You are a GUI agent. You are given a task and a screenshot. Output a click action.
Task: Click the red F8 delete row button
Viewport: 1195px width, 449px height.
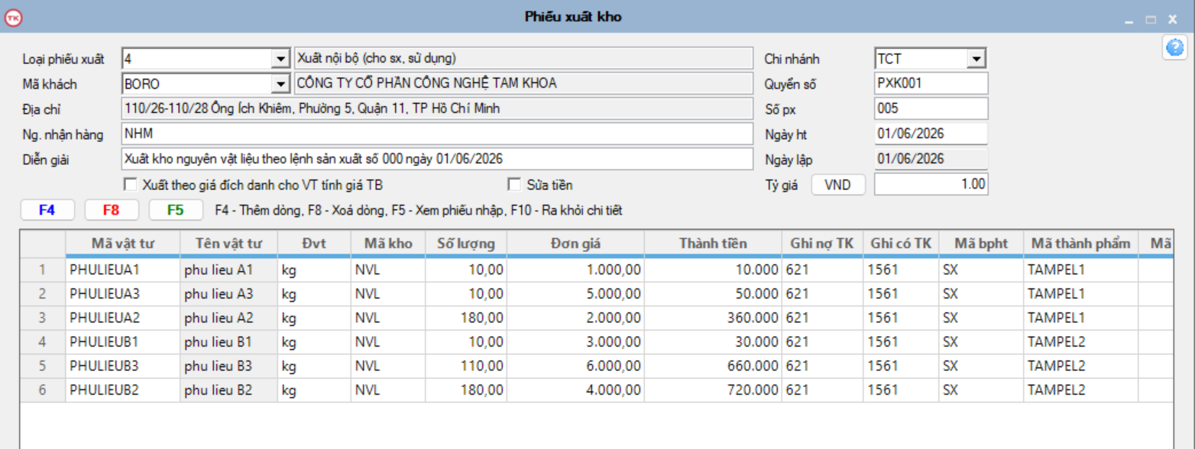pyautogui.click(x=112, y=210)
